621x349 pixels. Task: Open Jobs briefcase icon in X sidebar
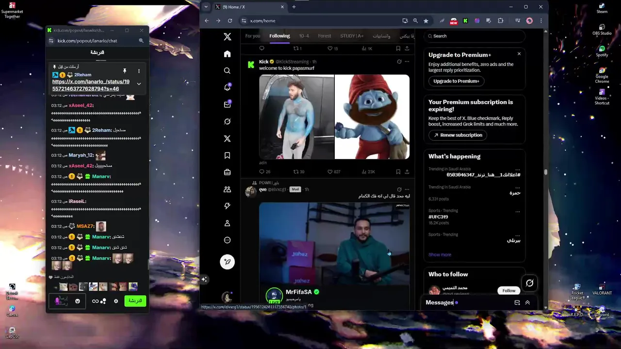[227, 172]
